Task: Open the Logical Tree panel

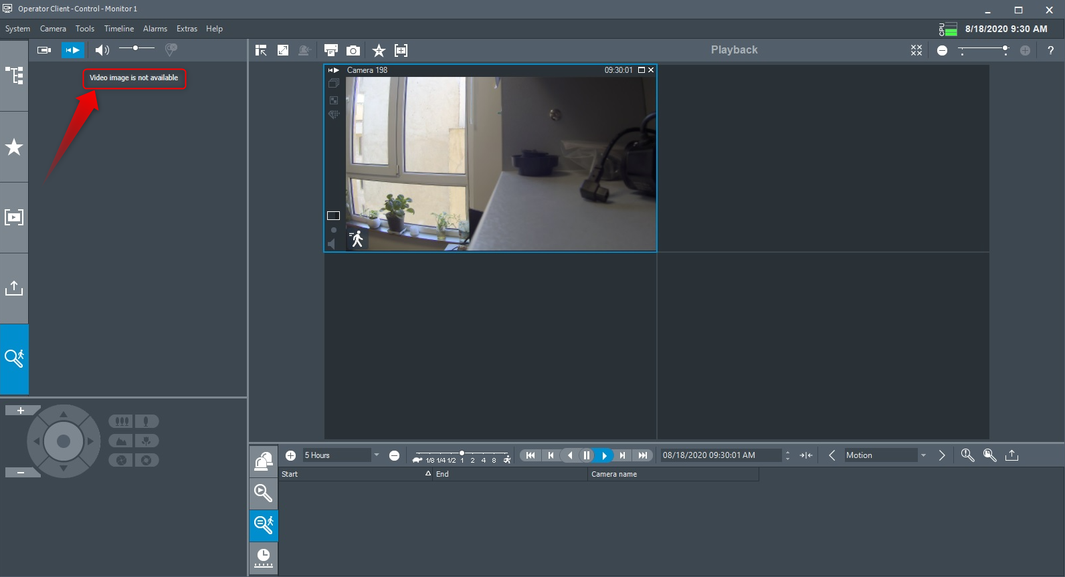Action: coord(14,76)
